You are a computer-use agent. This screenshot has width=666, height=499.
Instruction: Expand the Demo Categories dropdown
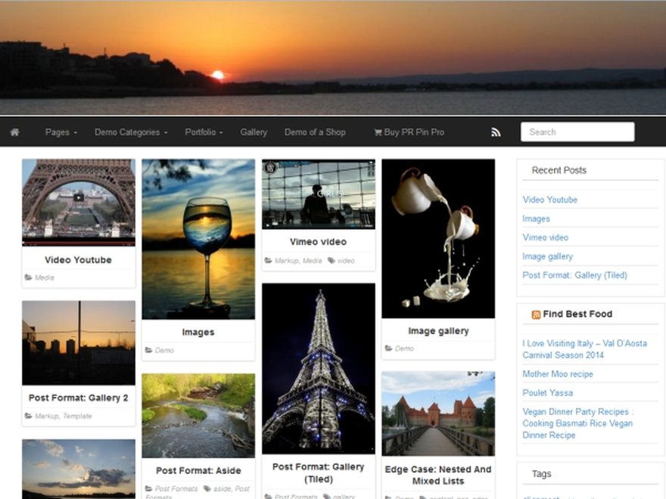click(x=131, y=132)
